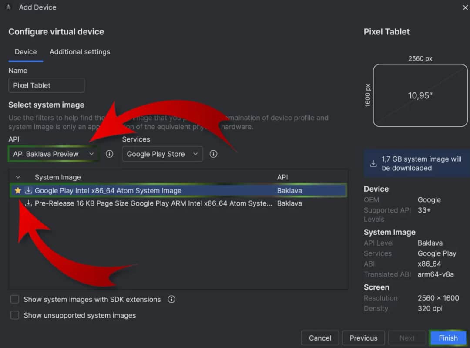The height and width of the screenshot is (348, 470).
Task: Click the Android Studio logo icon
Action: coord(8,7)
